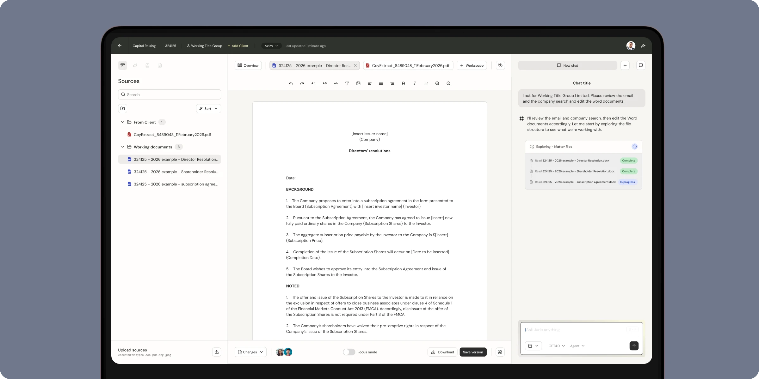Send chat message with arrow button
The image size is (759, 379).
click(634, 346)
